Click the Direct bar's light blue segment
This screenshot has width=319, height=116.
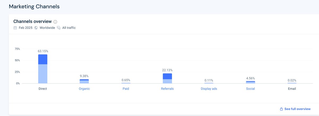click(x=43, y=74)
